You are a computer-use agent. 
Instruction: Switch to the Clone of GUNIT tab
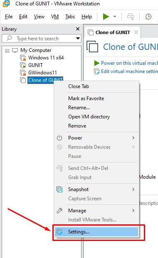pyautogui.click(x=113, y=32)
